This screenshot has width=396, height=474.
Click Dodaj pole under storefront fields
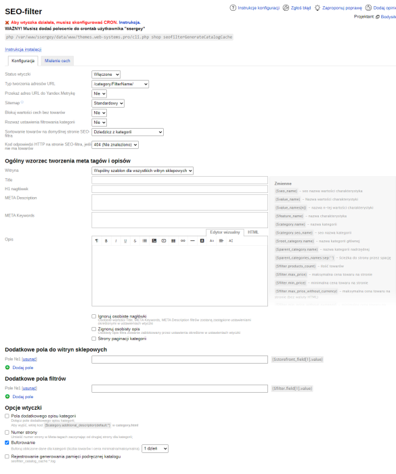[22, 368]
